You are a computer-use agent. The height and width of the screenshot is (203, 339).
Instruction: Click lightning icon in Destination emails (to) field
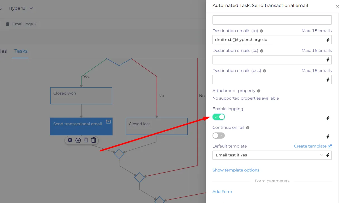[x=328, y=40]
